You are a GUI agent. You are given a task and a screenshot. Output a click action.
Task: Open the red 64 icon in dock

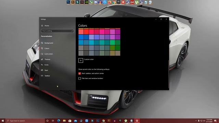coord(132,2)
